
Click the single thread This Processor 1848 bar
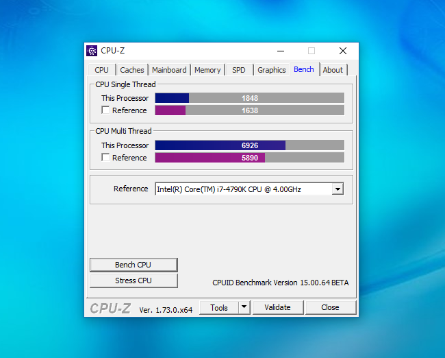click(x=250, y=98)
